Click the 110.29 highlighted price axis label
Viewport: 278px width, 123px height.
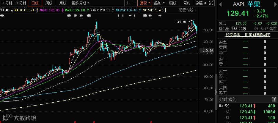[207, 51]
